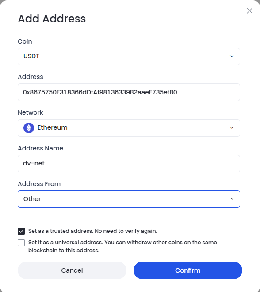Viewport: 260px width, 292px height.
Task: Expand the Address From dropdown set to Other
Action: [x=129, y=199]
